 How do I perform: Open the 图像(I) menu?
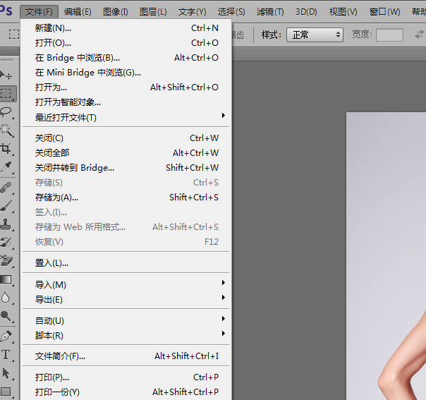tap(116, 12)
